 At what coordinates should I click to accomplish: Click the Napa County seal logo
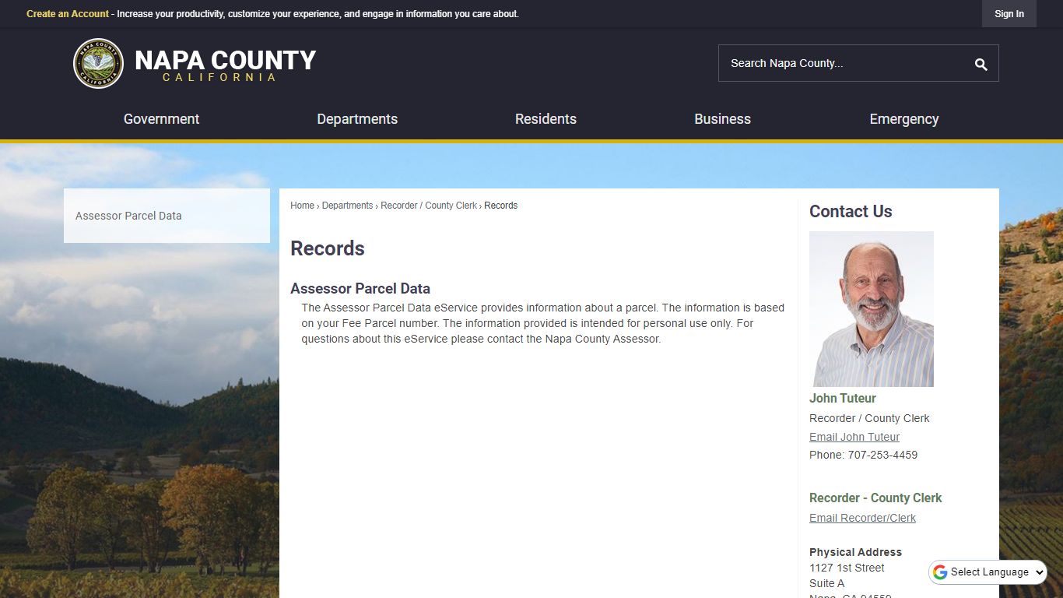(98, 63)
